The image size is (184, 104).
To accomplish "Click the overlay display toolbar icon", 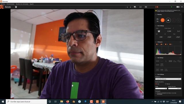I will [146, 7].
